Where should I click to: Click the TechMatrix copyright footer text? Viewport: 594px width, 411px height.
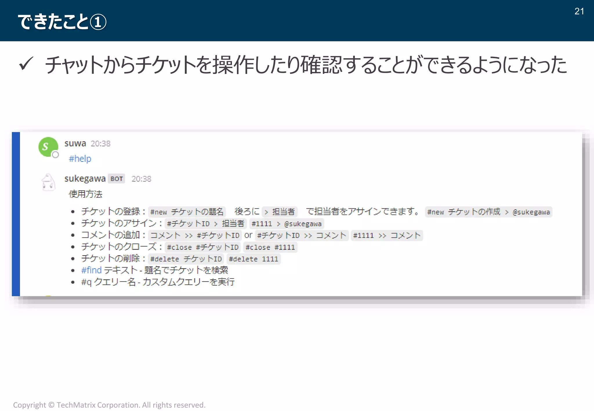point(109,405)
